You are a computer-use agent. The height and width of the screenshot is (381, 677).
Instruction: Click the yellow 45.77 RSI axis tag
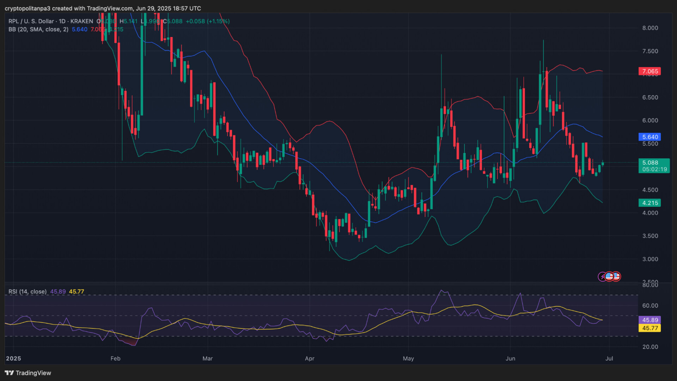649,328
